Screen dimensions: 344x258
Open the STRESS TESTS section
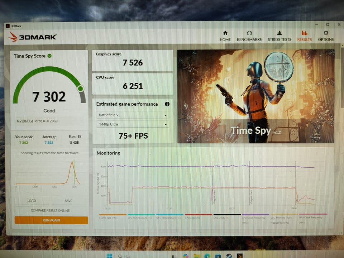(279, 36)
